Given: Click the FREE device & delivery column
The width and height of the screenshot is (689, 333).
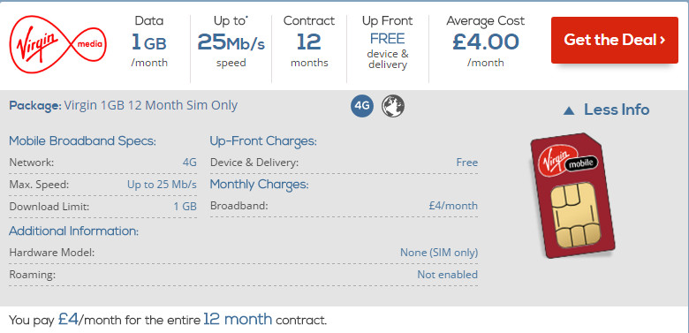Looking at the screenshot, I should pyautogui.click(x=388, y=42).
